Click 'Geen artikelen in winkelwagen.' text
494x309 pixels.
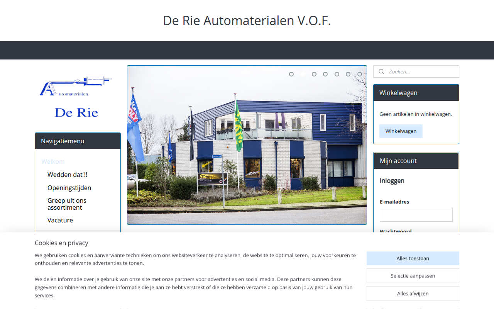point(416,114)
